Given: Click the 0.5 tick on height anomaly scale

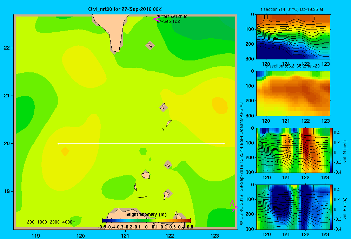Looking at the screenshot, I should (x=190, y=227).
